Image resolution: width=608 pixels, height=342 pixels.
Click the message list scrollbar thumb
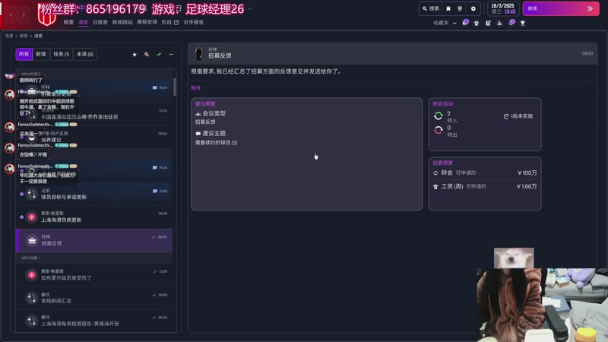click(175, 86)
